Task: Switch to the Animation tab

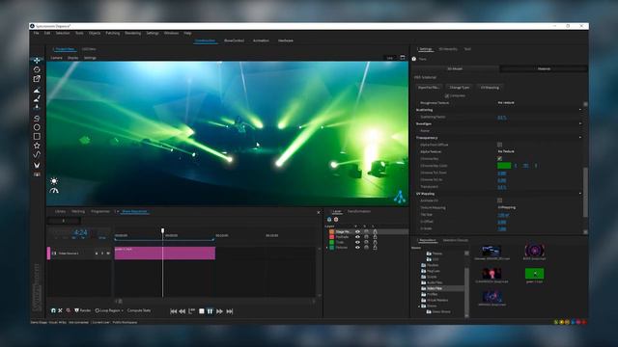Action: coord(261,40)
